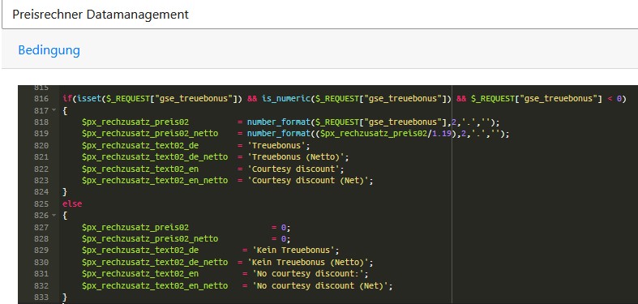Image resolution: width=638 pixels, height=304 pixels.
Task: Click line number 820 in the gutter
Action: (x=41, y=145)
